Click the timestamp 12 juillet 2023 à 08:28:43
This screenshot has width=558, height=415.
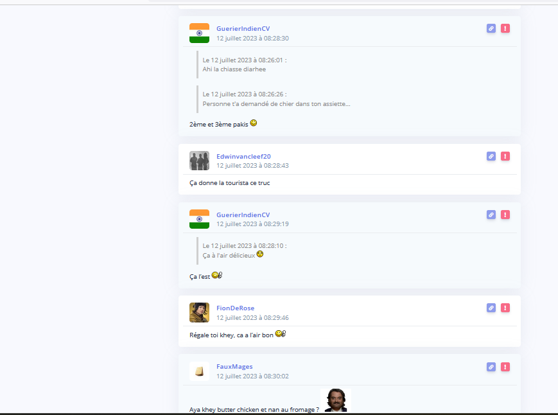252,166
